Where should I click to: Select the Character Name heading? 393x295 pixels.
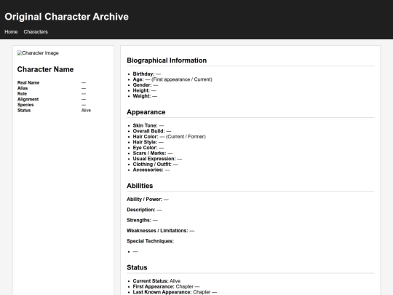point(45,69)
